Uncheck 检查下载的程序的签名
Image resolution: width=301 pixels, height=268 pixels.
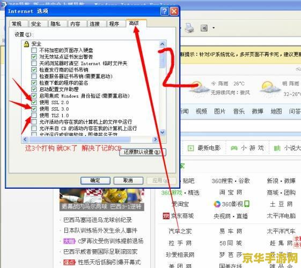point(34,83)
